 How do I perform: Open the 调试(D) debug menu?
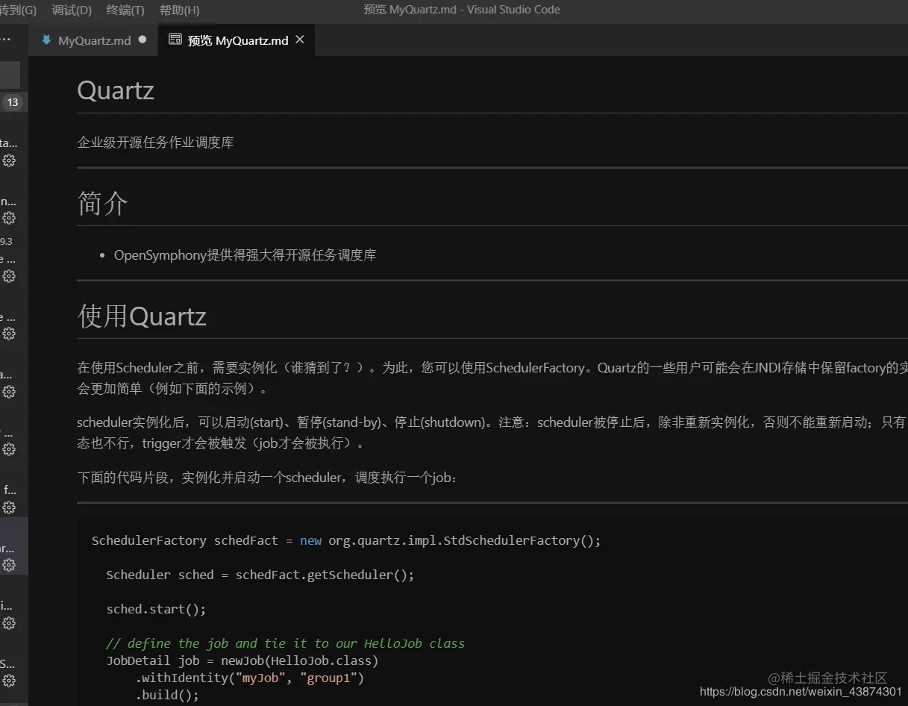click(72, 10)
